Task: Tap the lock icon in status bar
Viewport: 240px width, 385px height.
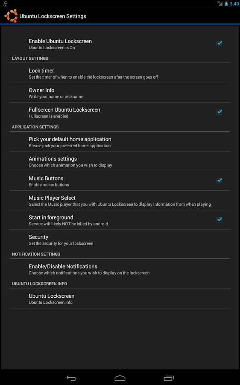Action: point(6,4)
